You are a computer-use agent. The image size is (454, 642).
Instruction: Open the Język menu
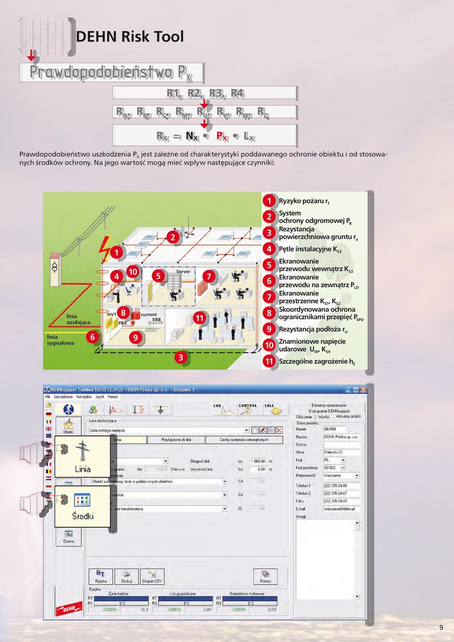tap(99, 397)
